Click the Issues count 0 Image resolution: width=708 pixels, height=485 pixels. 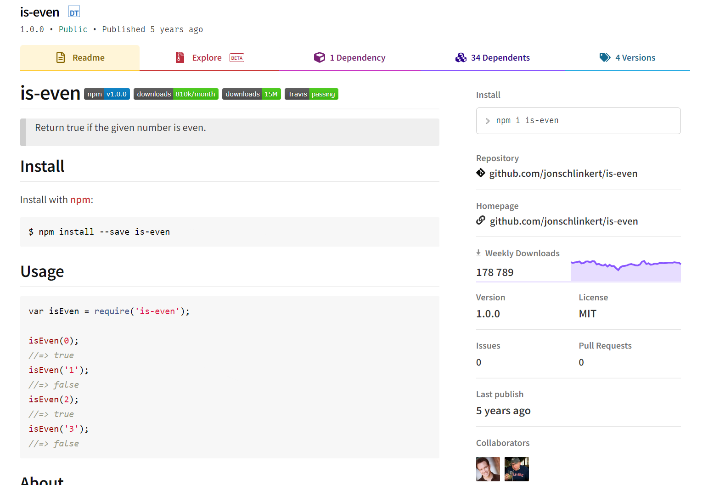click(x=479, y=362)
